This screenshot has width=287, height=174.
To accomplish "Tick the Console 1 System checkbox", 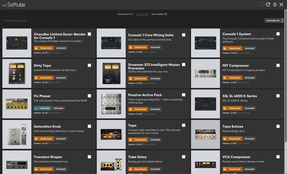I will tap(278, 34).
